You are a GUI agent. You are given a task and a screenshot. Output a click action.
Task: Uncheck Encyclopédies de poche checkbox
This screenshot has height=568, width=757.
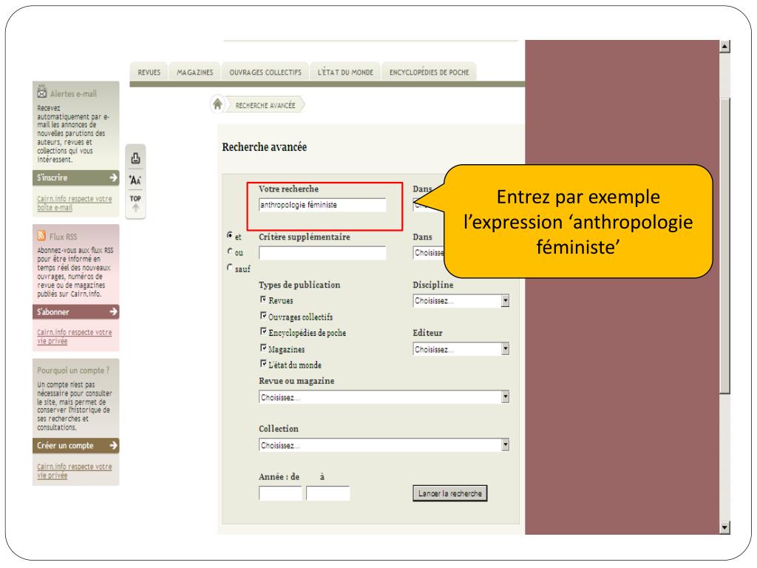tap(263, 331)
